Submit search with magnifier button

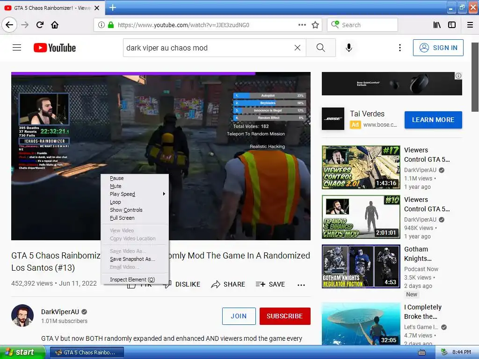click(x=321, y=48)
